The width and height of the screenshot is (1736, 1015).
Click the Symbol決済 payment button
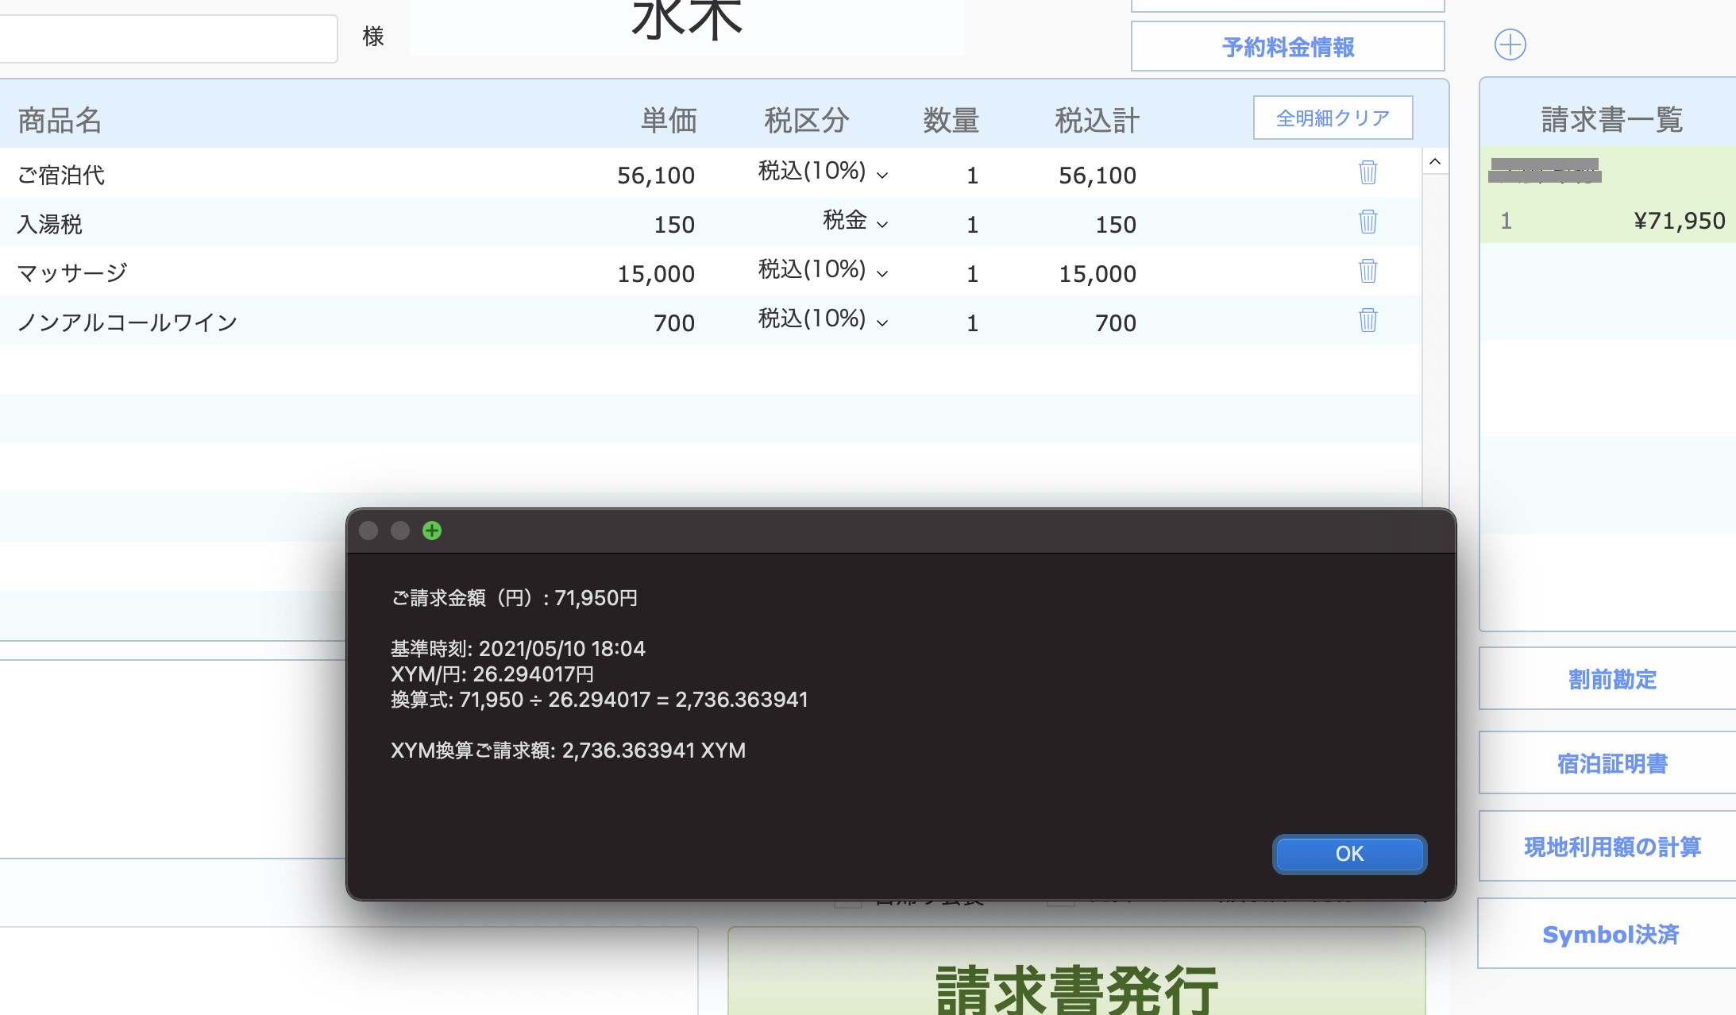[1610, 934]
